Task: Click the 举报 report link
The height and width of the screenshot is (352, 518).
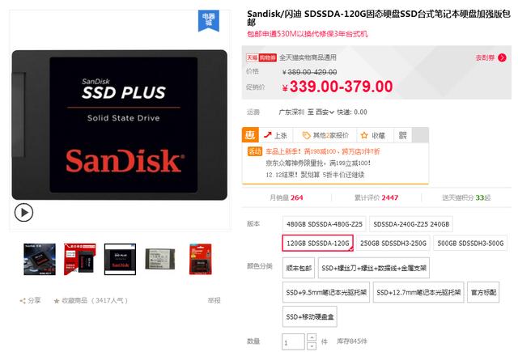Action: 214,300
